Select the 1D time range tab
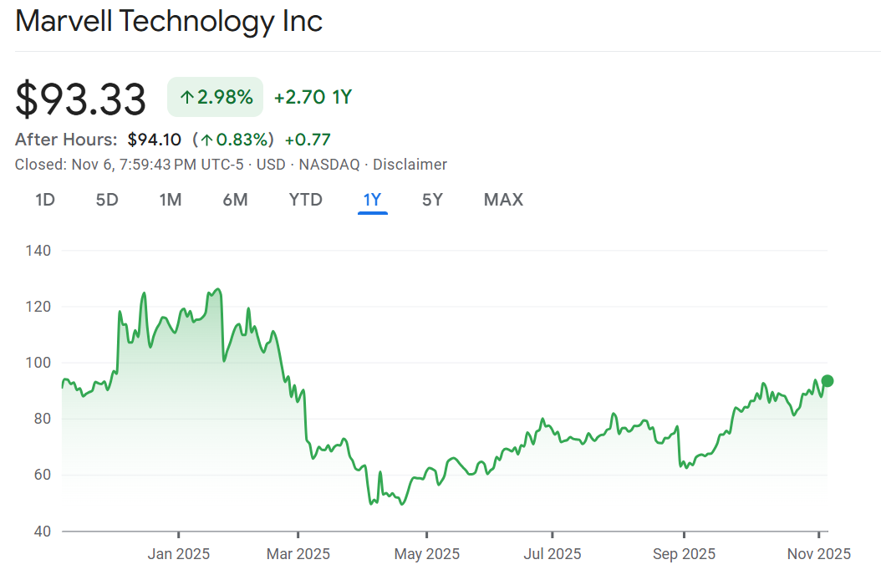This screenshot has width=881, height=580. pyautogui.click(x=45, y=200)
